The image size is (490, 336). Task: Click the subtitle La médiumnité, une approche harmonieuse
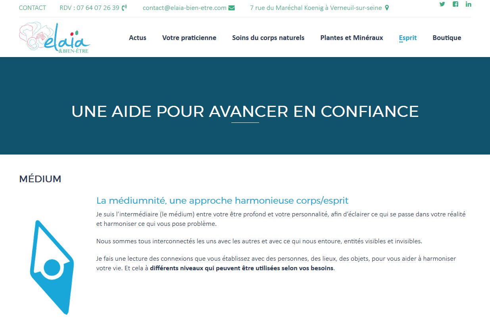pyautogui.click(x=223, y=200)
